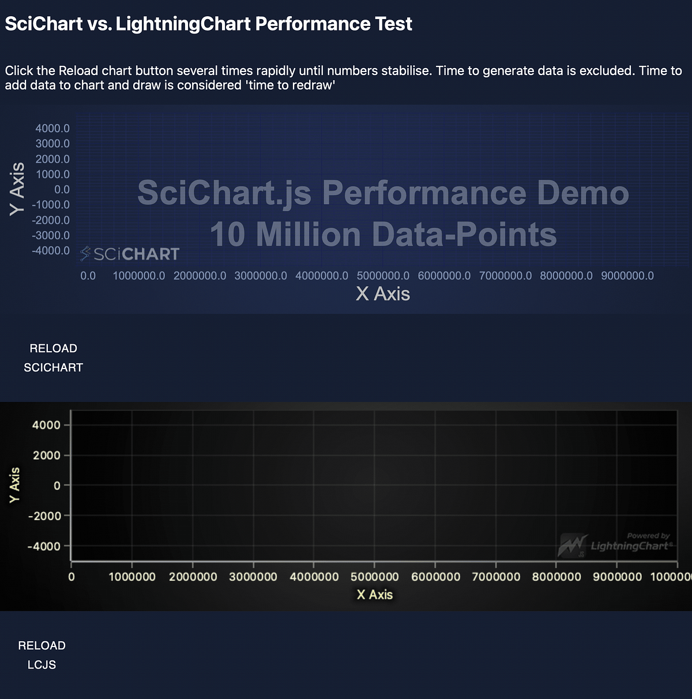Image resolution: width=692 pixels, height=699 pixels.
Task: Click the '10 Million Data-Points' watermark
Action: click(x=383, y=234)
